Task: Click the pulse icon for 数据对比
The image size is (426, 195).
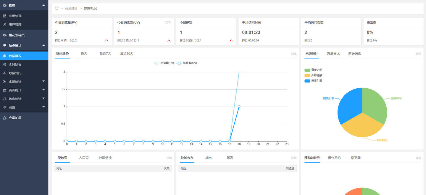Action: click(5, 73)
